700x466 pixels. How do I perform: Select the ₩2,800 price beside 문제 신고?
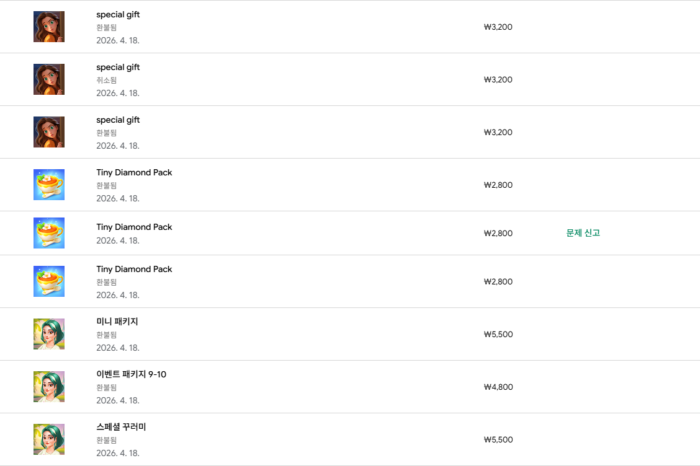498,233
